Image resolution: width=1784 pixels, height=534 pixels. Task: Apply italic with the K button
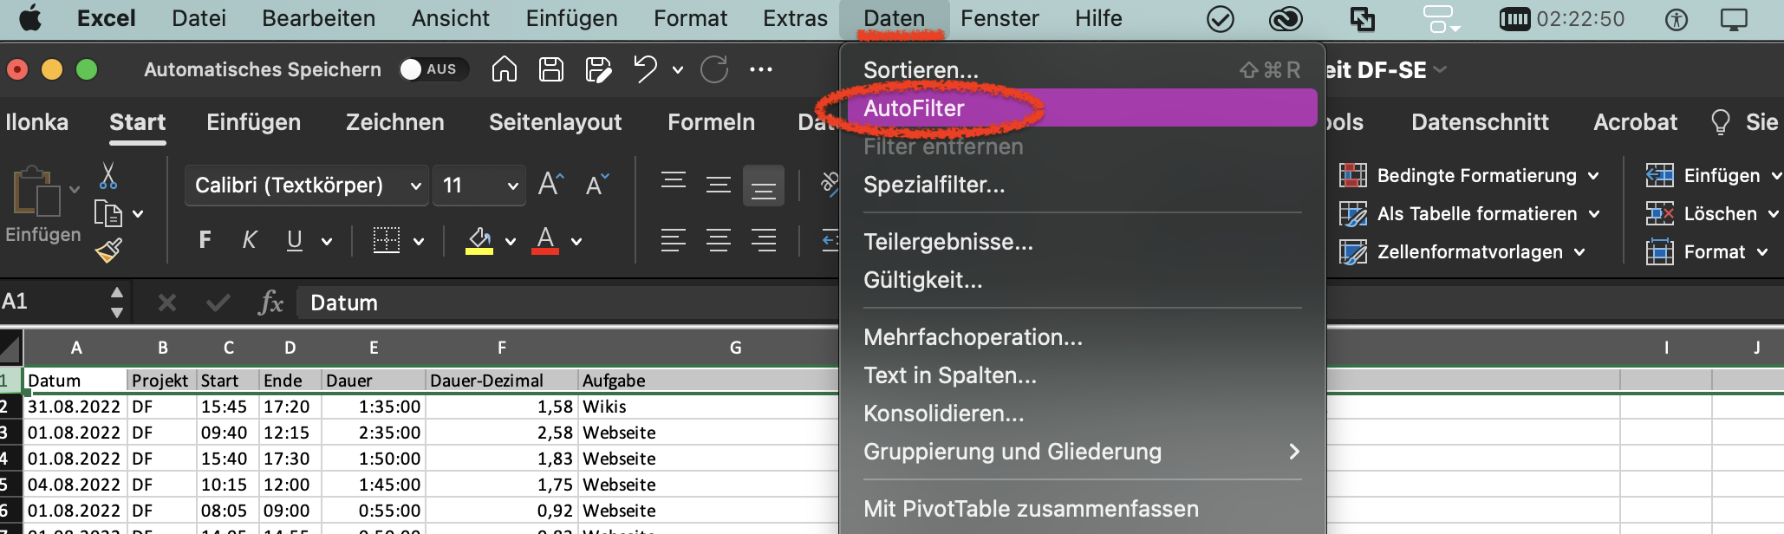tap(250, 240)
